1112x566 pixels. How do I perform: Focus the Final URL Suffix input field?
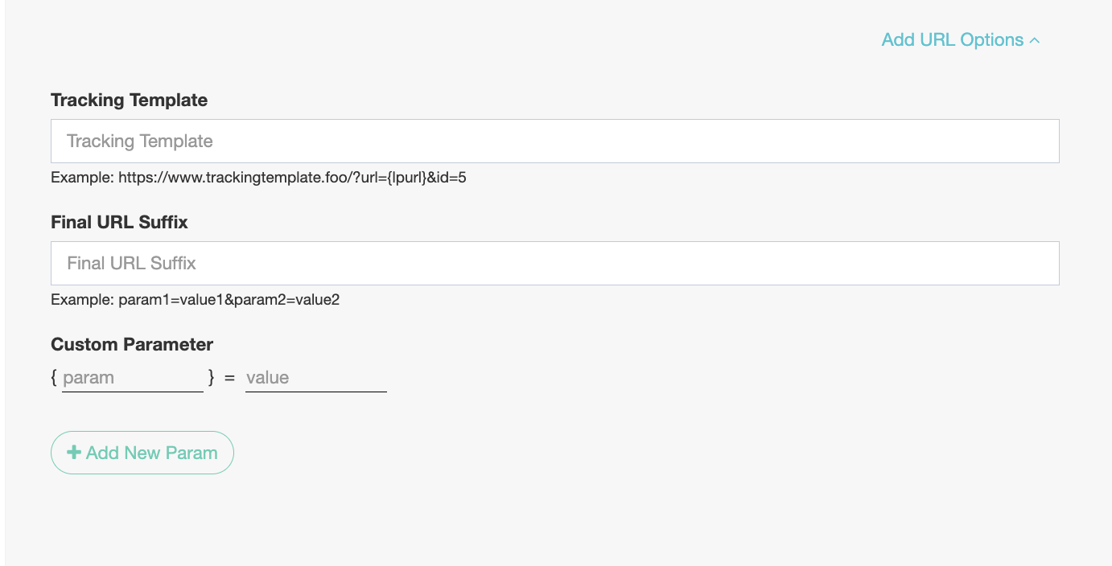pos(554,263)
